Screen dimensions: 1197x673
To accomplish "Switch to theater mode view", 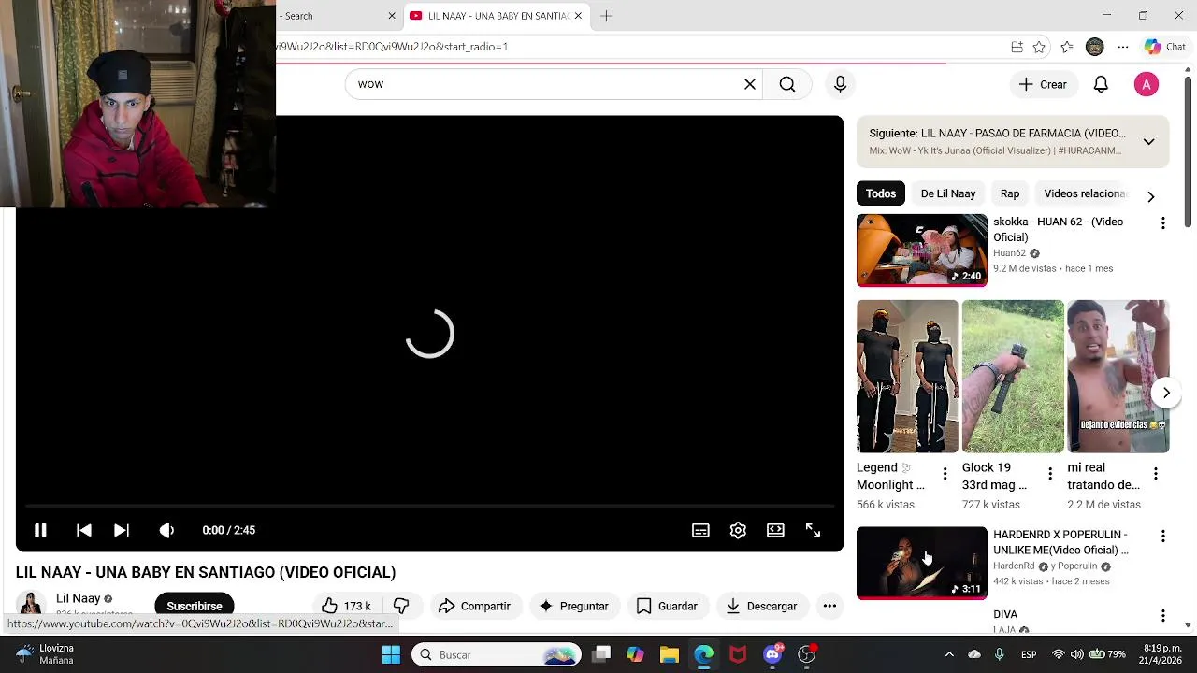I will pos(775,530).
